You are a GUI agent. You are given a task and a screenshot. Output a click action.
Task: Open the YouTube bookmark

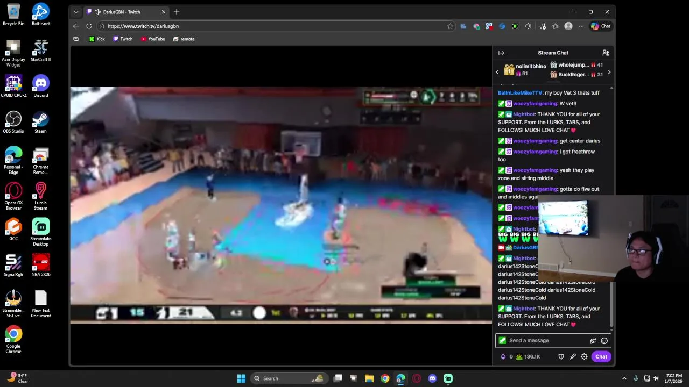pyautogui.click(x=153, y=39)
